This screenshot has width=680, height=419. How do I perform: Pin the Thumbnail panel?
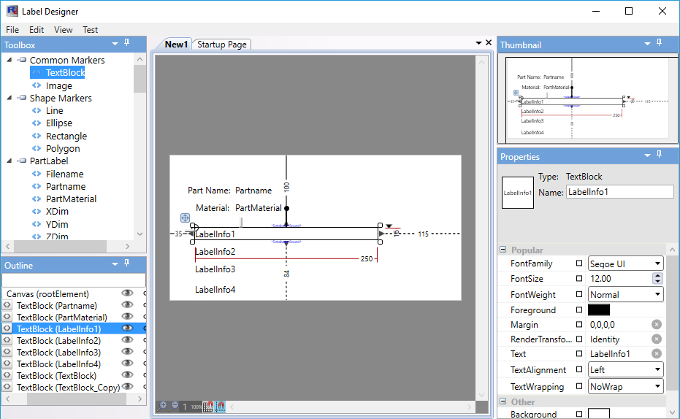[x=659, y=43]
